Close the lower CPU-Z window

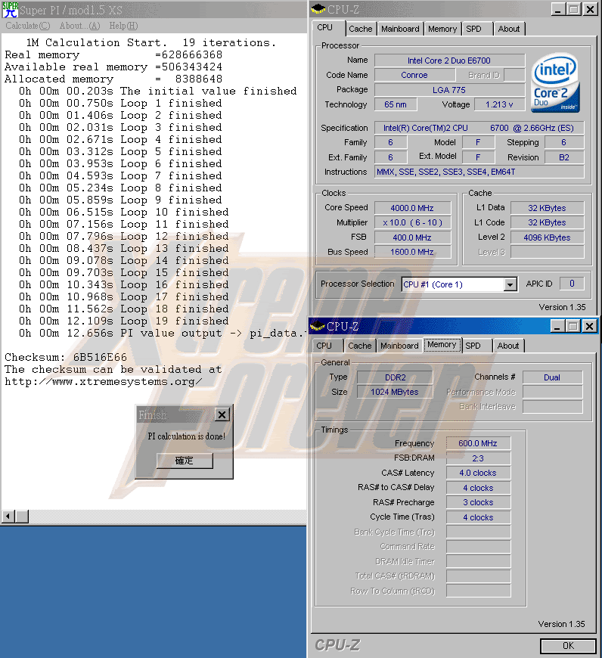[x=589, y=326]
